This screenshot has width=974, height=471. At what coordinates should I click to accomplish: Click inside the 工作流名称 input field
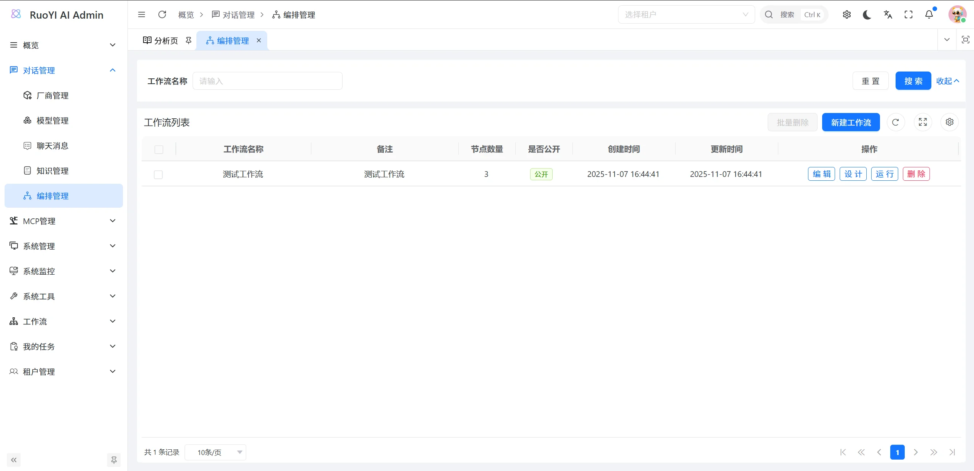point(267,81)
